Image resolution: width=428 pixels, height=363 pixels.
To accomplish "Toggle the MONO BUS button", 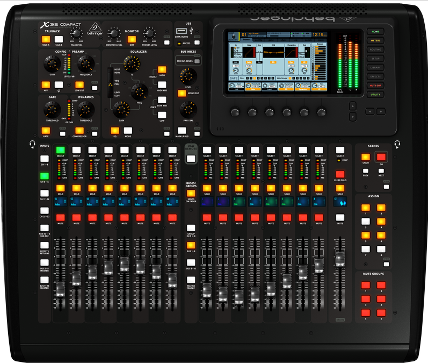I will click(x=182, y=93).
